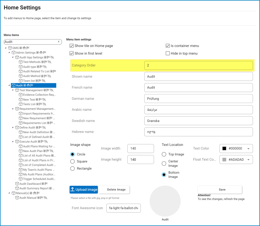The width and height of the screenshot is (260, 226).
Task: Uncheck Show tile on Home page
Action: [72, 46]
